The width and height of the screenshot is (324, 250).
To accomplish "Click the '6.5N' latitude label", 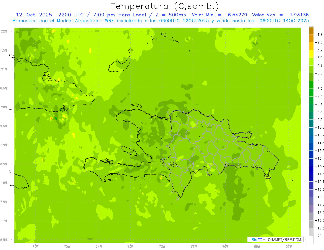I will click(x=4, y=240).
